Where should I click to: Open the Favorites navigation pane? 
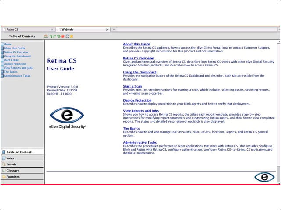click(x=22, y=177)
